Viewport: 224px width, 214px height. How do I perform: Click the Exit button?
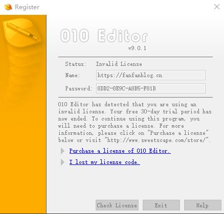[161, 205]
